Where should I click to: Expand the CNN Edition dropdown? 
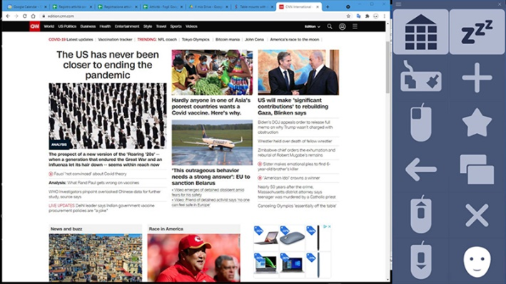312,26
